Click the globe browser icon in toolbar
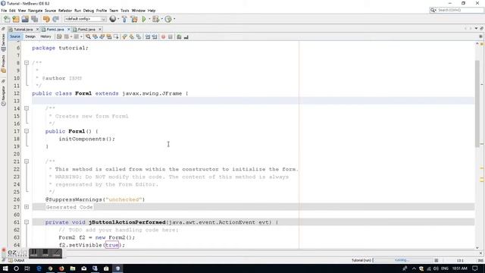Image resolution: width=485 pixels, height=273 pixels. 113,19
